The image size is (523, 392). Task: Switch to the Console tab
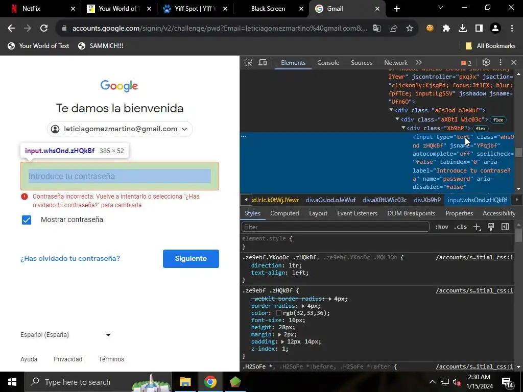coord(328,63)
